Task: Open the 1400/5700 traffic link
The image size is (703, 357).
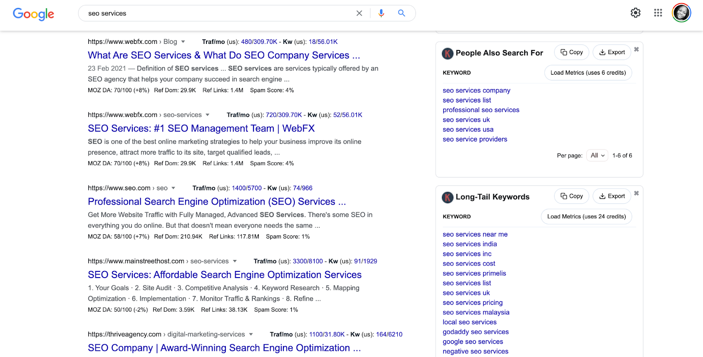Action: pyautogui.click(x=247, y=188)
